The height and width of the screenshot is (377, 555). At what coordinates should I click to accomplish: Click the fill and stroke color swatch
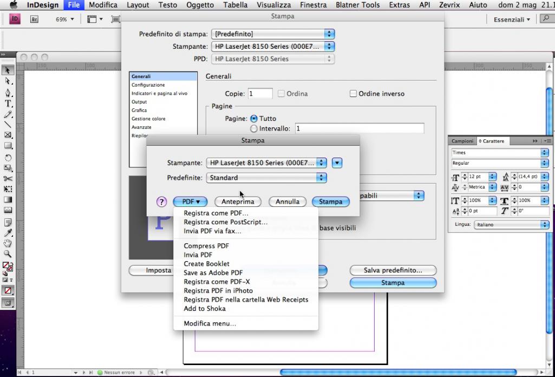[8, 266]
